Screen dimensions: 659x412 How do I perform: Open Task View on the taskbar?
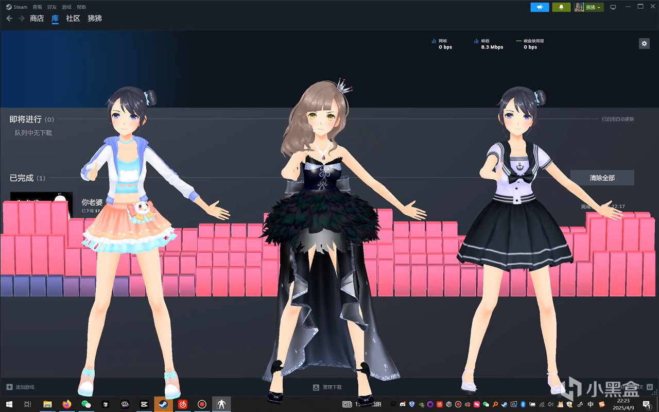click(x=28, y=404)
